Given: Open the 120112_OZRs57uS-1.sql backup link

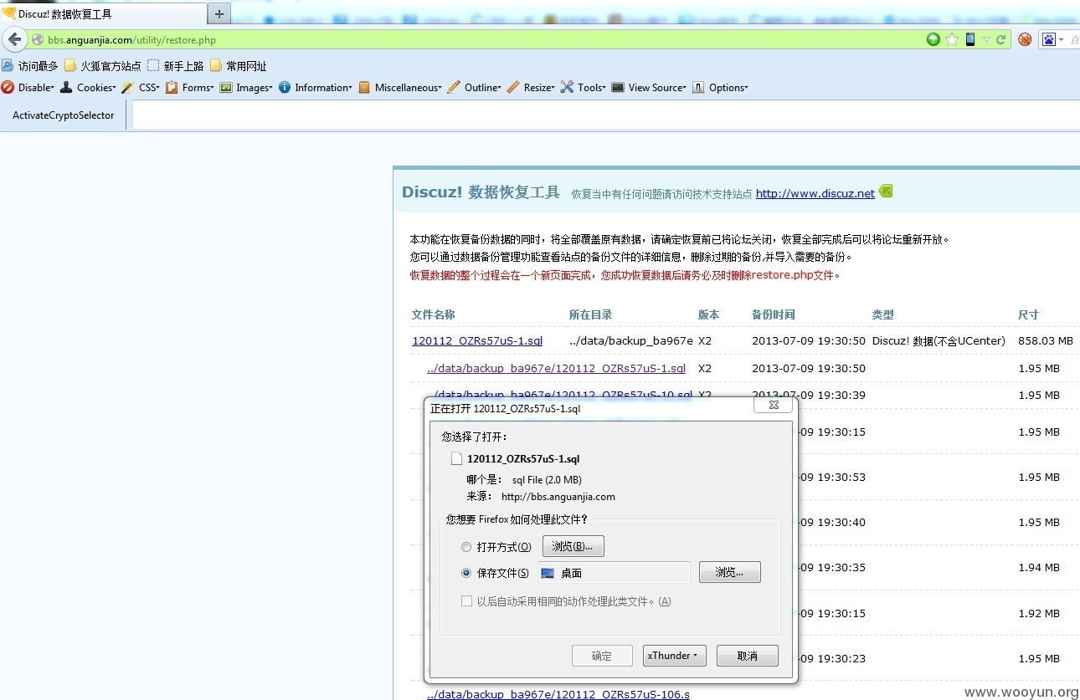Looking at the screenshot, I should (x=477, y=340).
